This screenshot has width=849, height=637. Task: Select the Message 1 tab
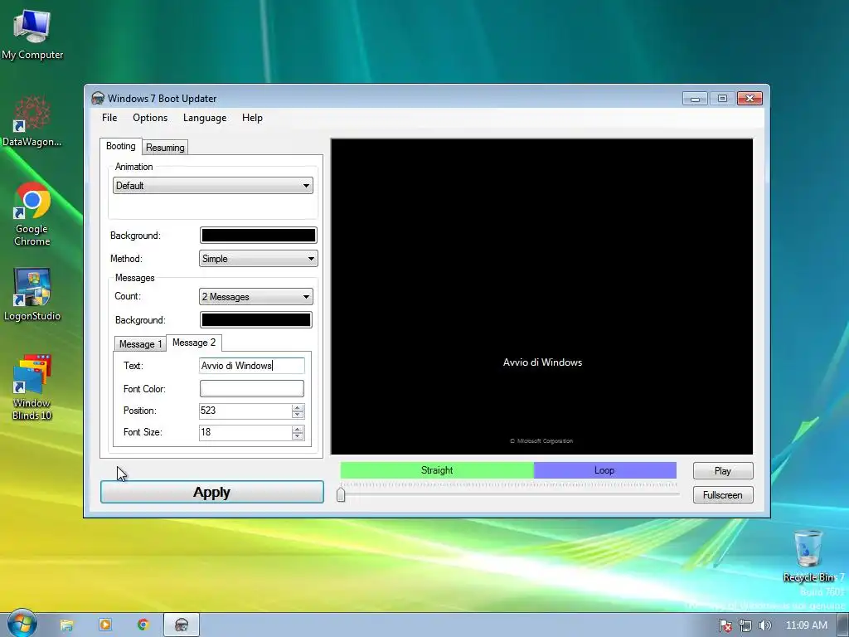(x=140, y=344)
